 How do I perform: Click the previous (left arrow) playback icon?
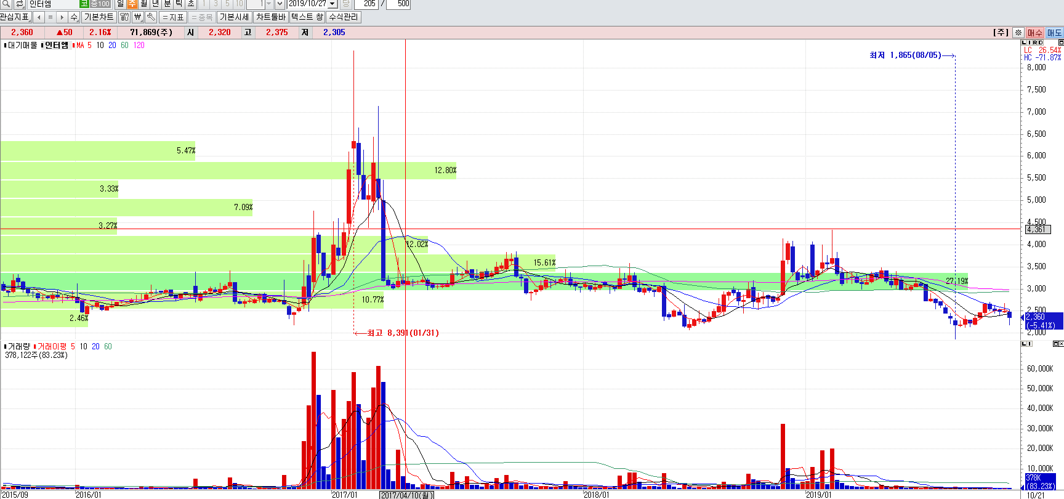point(39,17)
